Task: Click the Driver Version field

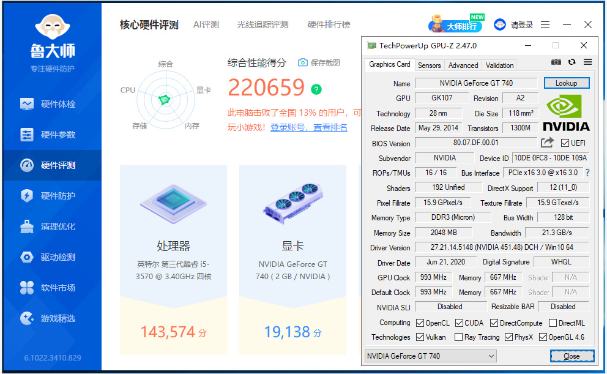Action: click(x=502, y=247)
